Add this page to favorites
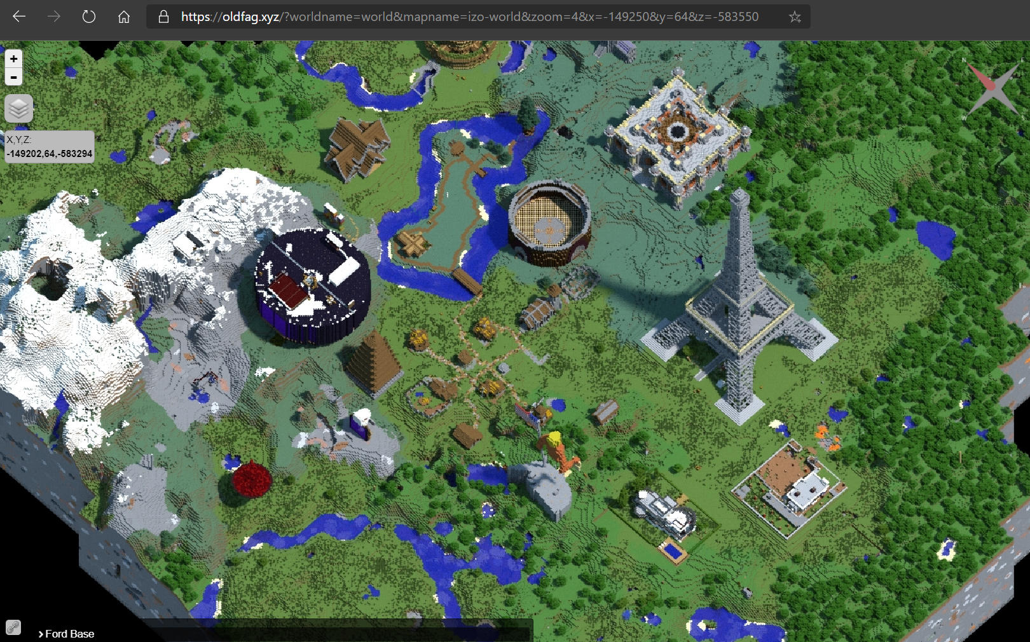The width and height of the screenshot is (1030, 642). tap(795, 17)
